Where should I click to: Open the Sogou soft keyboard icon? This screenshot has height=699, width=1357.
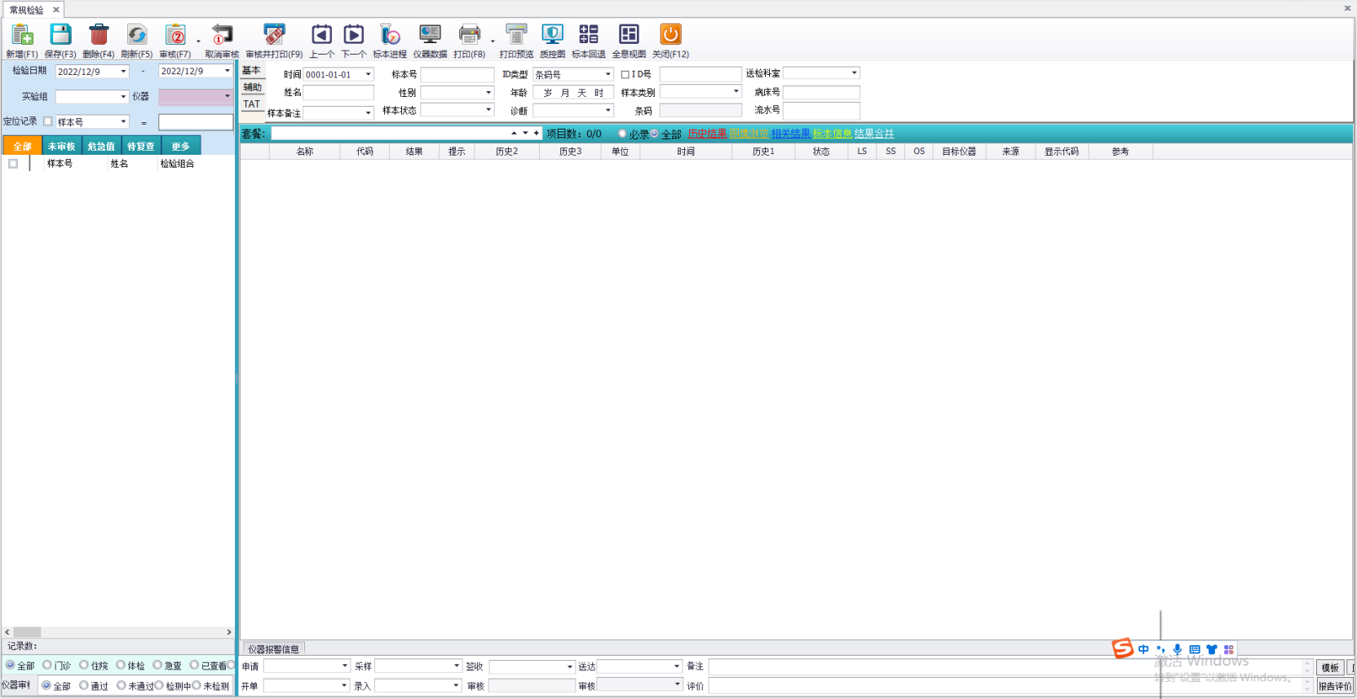tap(1195, 649)
